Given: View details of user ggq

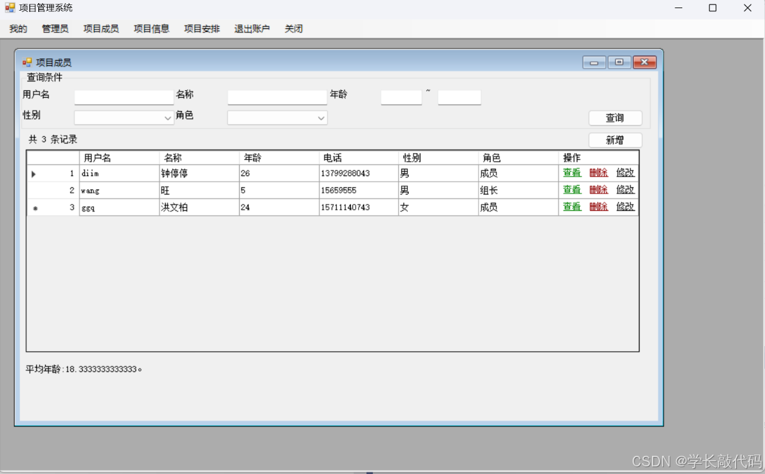Looking at the screenshot, I should point(572,207).
